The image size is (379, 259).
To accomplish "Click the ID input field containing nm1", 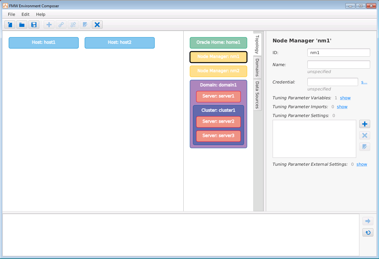I will [339, 52].
